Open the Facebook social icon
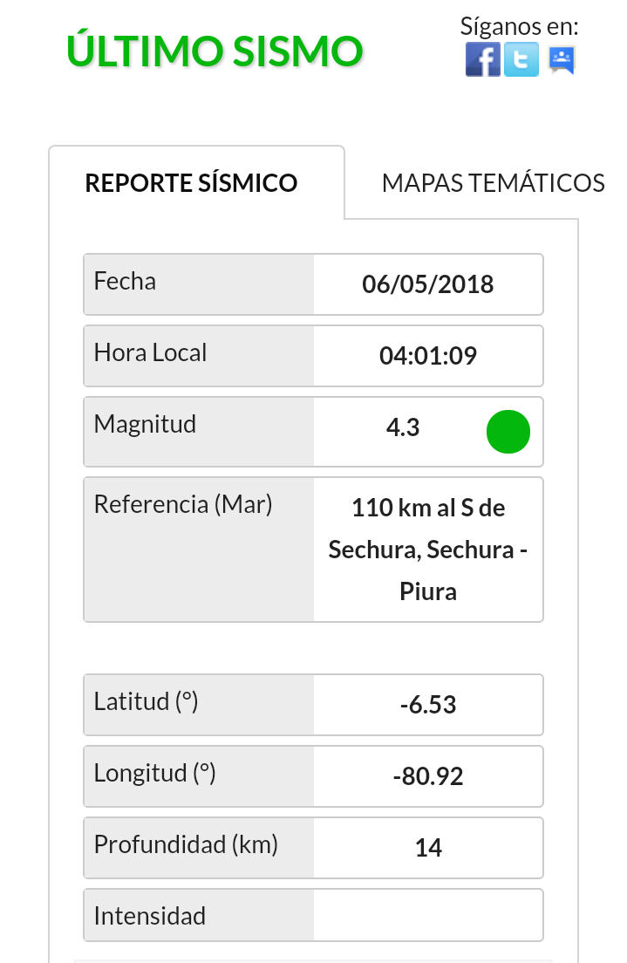Screen dimensions: 627x963 (x=482, y=60)
